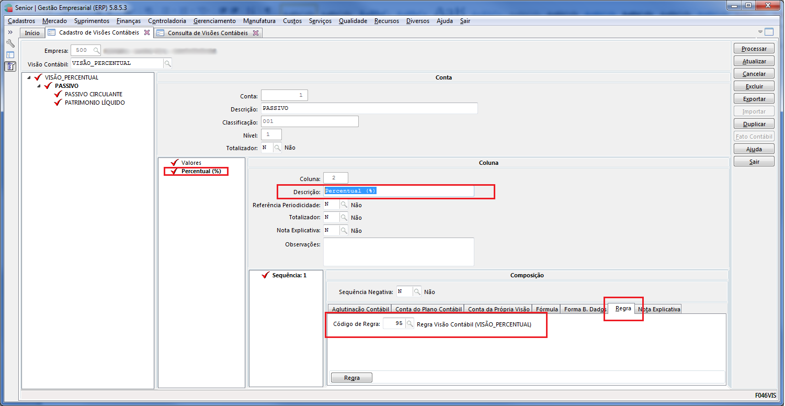The width and height of the screenshot is (785, 406).
Task: Click the Cancelar button
Action: (x=754, y=74)
